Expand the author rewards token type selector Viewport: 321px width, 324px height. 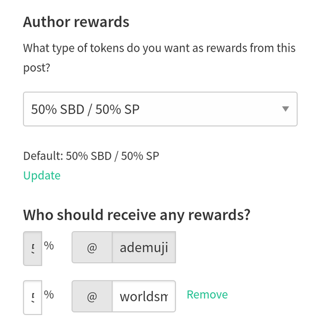[160, 109]
